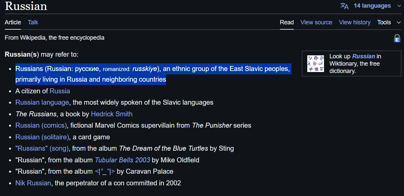Select the Read tab
This screenshot has width=404, height=196.
tap(287, 22)
